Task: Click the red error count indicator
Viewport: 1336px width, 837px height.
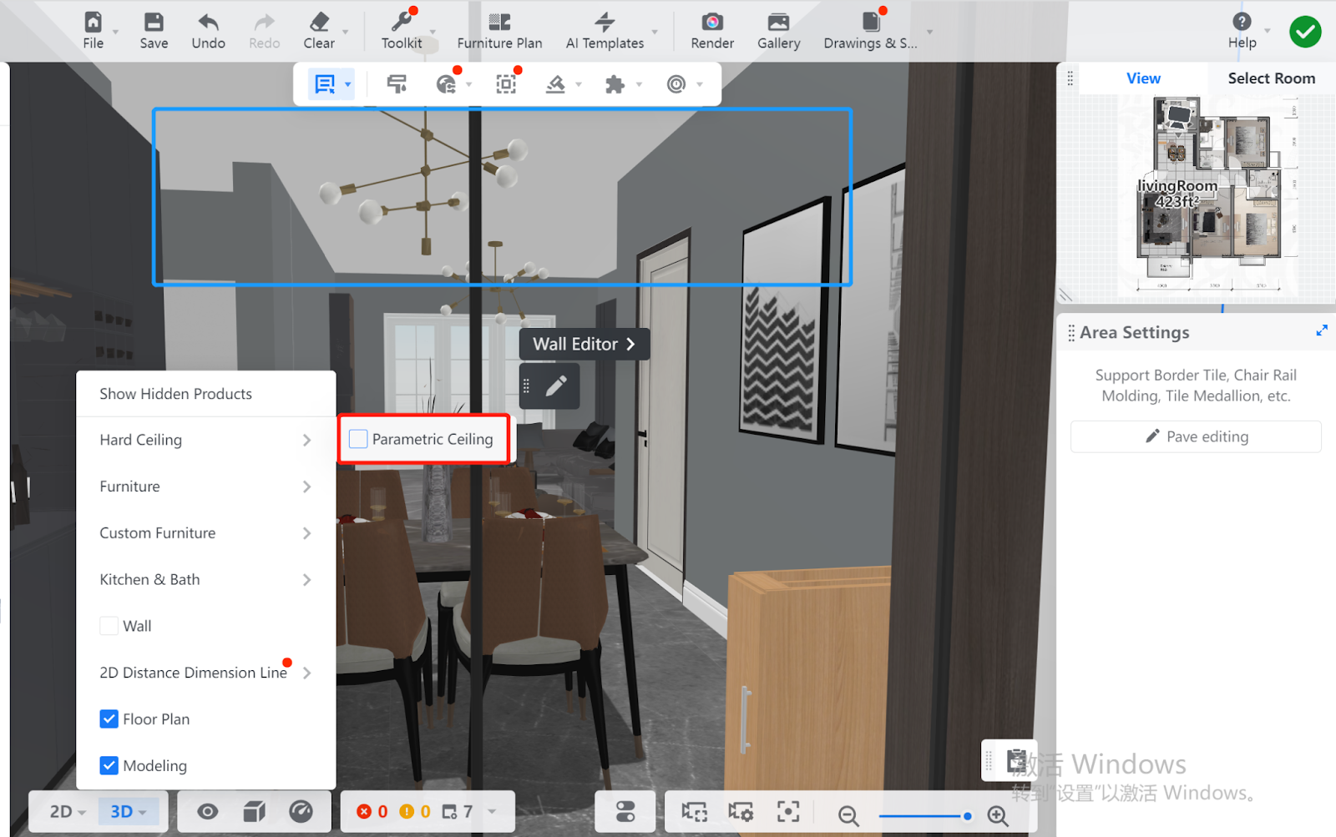Action: point(372,811)
